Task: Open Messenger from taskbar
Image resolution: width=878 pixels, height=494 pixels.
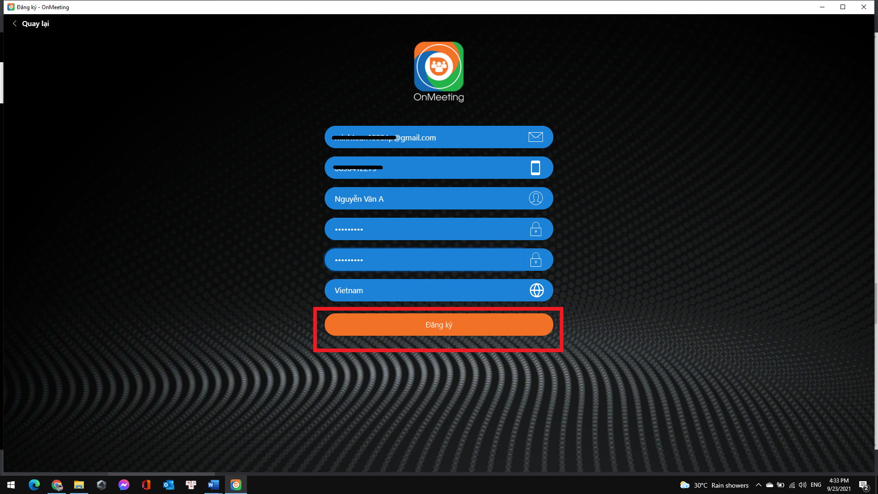Action: (x=124, y=485)
